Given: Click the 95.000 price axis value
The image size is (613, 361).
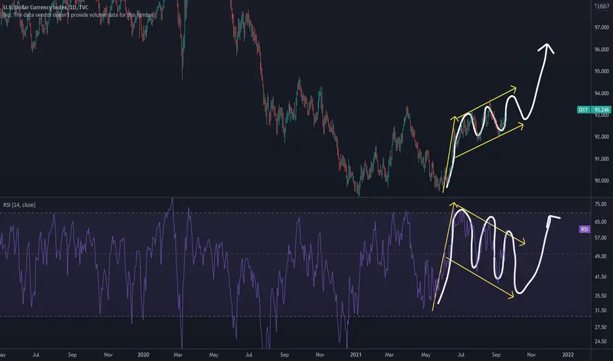Looking at the screenshot, I should pyautogui.click(x=602, y=72).
